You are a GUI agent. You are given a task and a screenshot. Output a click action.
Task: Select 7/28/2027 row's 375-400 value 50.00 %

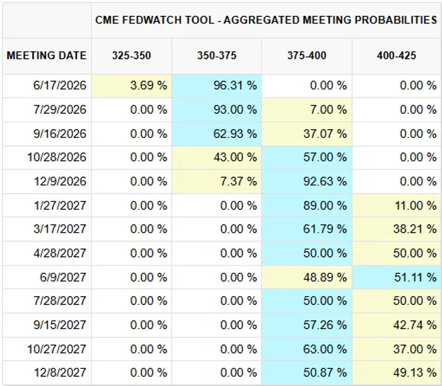point(307,301)
